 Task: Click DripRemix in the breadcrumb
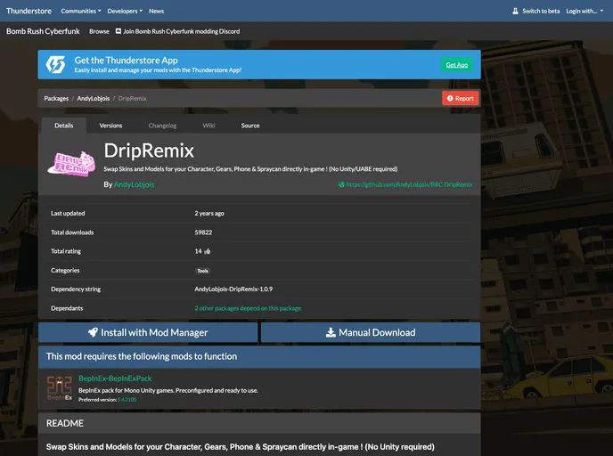pos(132,99)
